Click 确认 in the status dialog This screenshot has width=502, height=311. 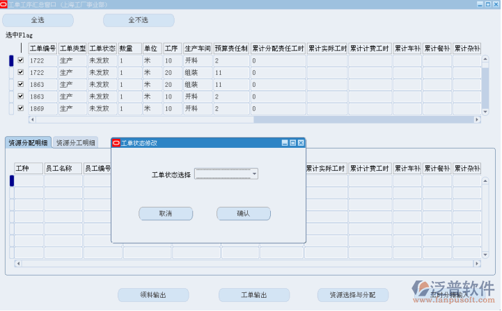coord(243,214)
